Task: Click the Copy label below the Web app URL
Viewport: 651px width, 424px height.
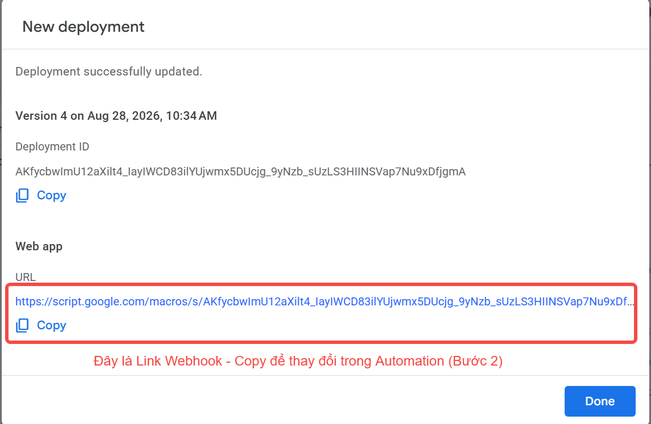Action: pyautogui.click(x=52, y=325)
